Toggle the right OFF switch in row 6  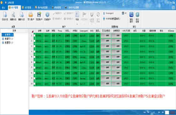tap(116, 62)
